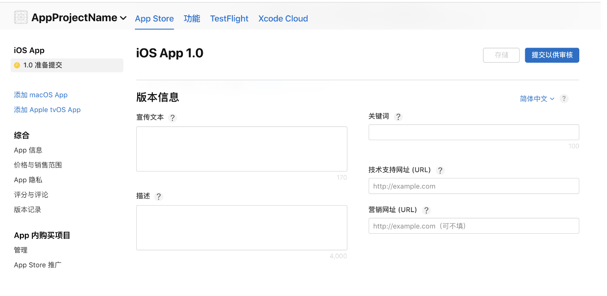Click into the 技术支持网址 URL field
607x296 pixels.
tap(474, 186)
